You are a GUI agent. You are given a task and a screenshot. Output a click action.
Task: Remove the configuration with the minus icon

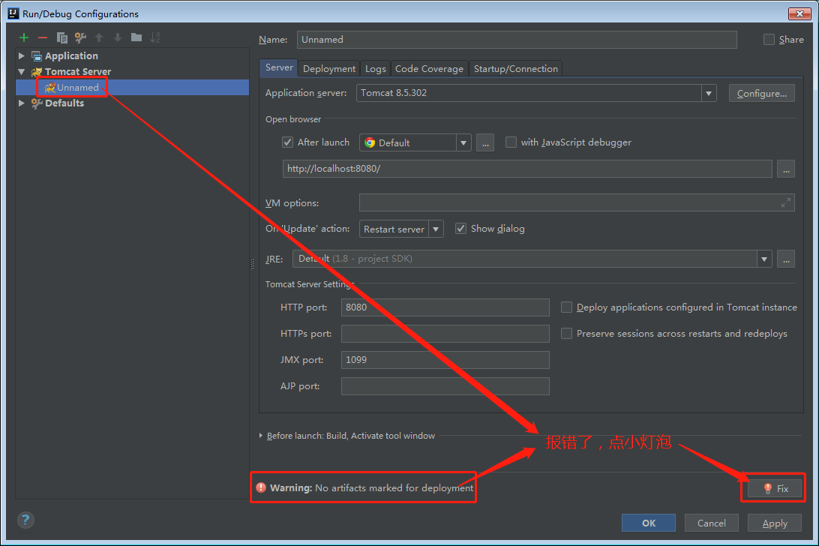point(43,37)
